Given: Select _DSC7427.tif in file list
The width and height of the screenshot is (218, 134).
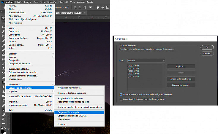Looking at the screenshot, I should tap(133, 71).
